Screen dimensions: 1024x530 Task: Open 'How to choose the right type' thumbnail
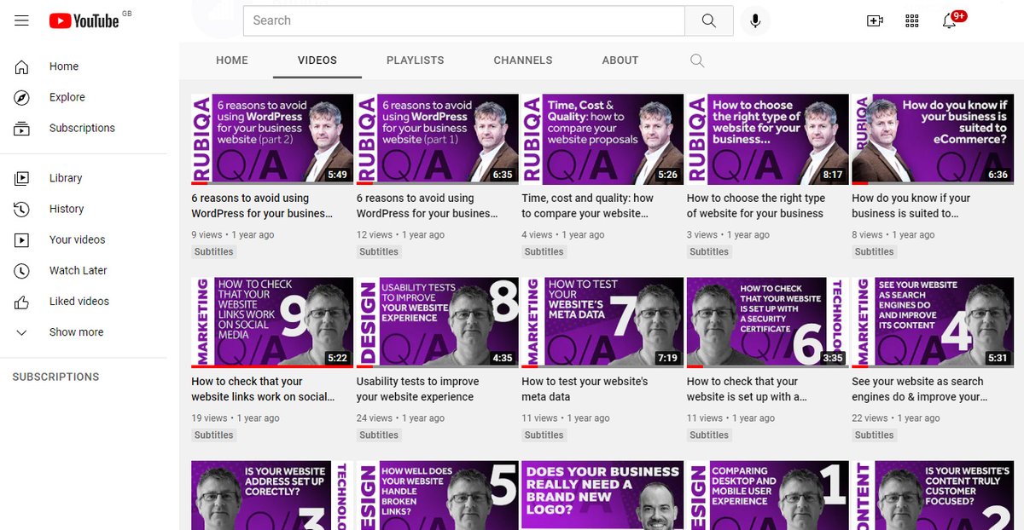pos(767,139)
